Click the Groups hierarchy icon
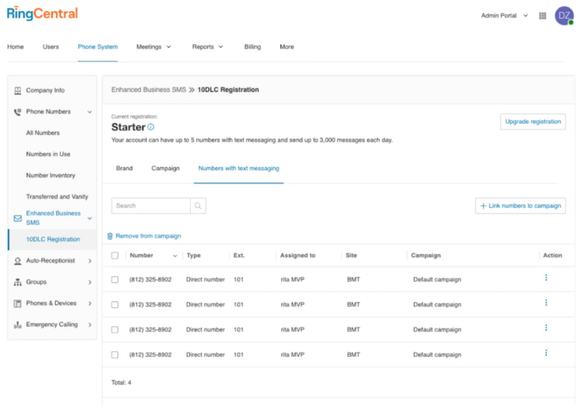Viewport: 583px width, 405px height. [18, 282]
